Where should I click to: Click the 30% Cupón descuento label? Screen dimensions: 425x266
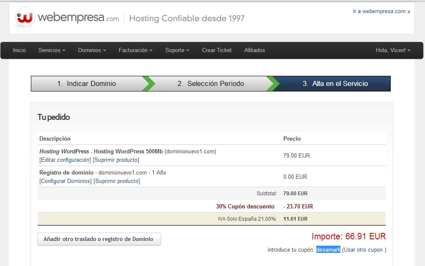(246, 206)
